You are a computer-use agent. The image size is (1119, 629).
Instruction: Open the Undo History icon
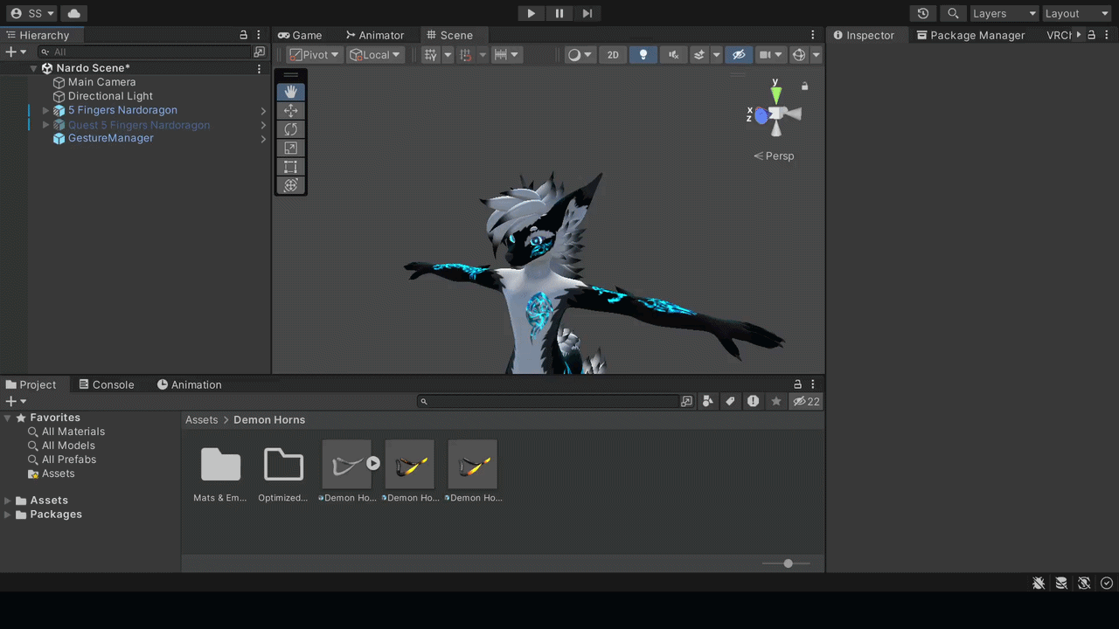[x=923, y=13]
